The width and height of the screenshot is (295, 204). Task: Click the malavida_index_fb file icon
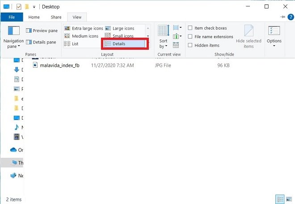point(35,65)
